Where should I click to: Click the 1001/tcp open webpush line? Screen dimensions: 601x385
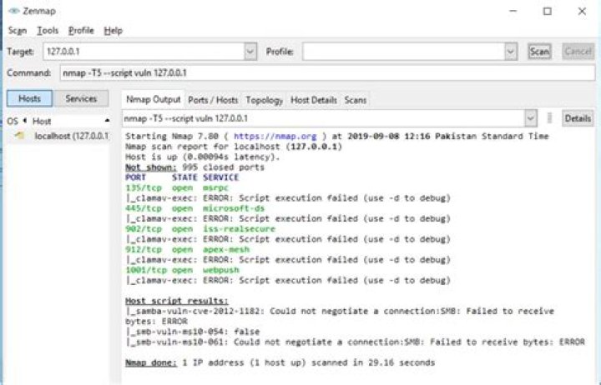pos(182,270)
